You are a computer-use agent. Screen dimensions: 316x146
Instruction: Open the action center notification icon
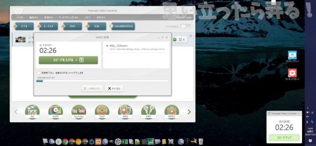[310, 141]
